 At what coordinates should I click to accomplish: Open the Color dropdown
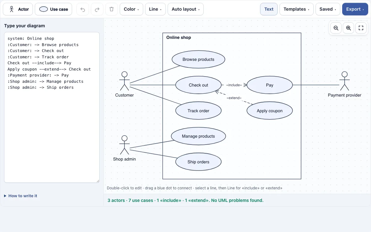(x=131, y=9)
